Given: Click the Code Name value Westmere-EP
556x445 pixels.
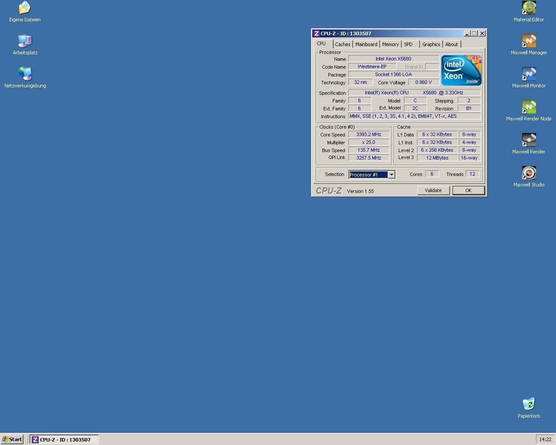Looking at the screenshot, I should (372, 66).
